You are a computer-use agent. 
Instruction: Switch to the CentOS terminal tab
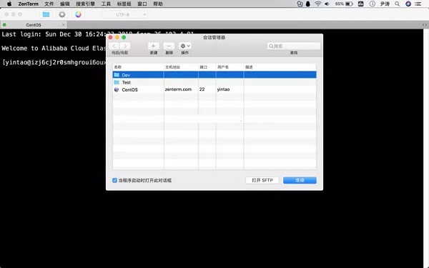click(x=34, y=25)
